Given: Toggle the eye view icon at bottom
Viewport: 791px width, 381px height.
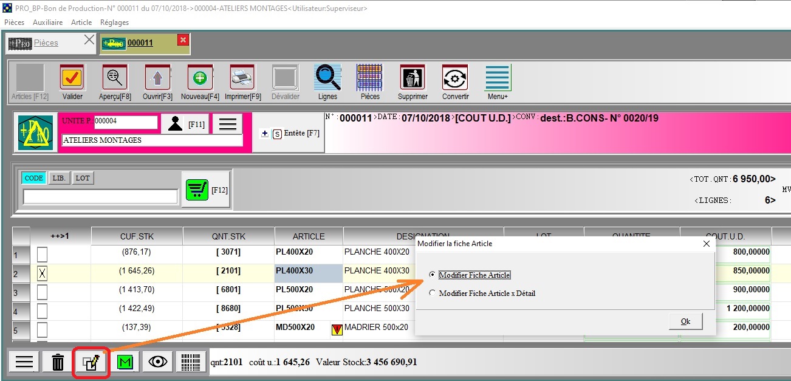Looking at the screenshot, I should pyautogui.click(x=158, y=362).
